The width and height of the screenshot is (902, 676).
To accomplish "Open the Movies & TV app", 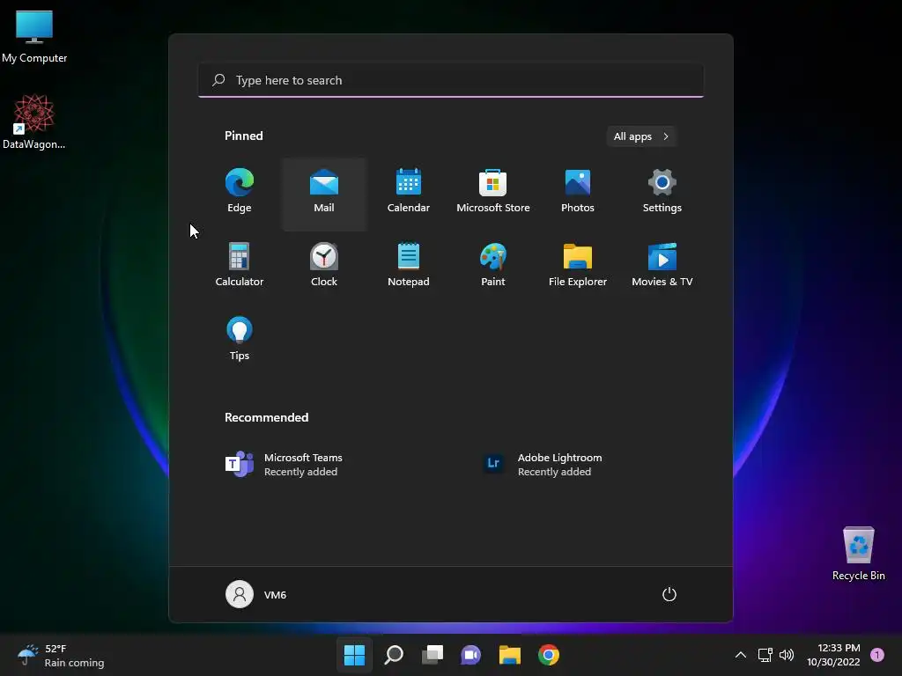I will [662, 265].
